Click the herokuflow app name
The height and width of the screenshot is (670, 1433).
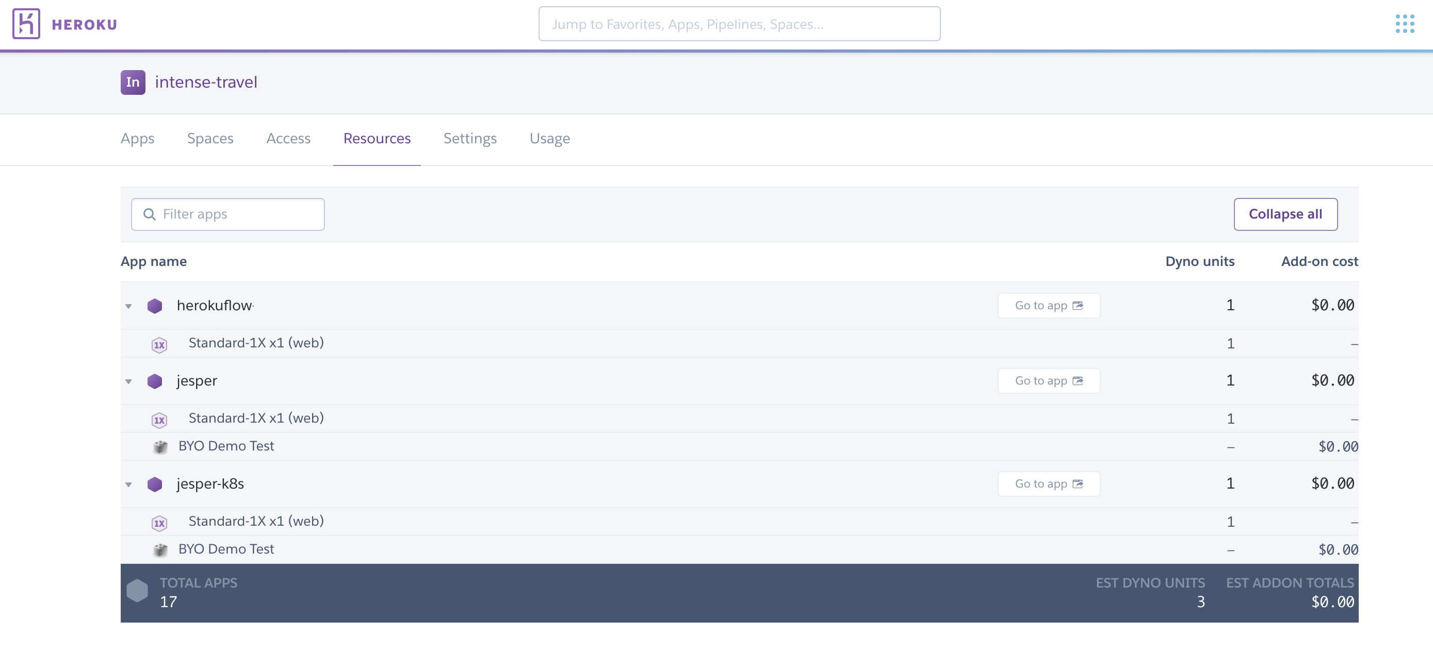(214, 305)
